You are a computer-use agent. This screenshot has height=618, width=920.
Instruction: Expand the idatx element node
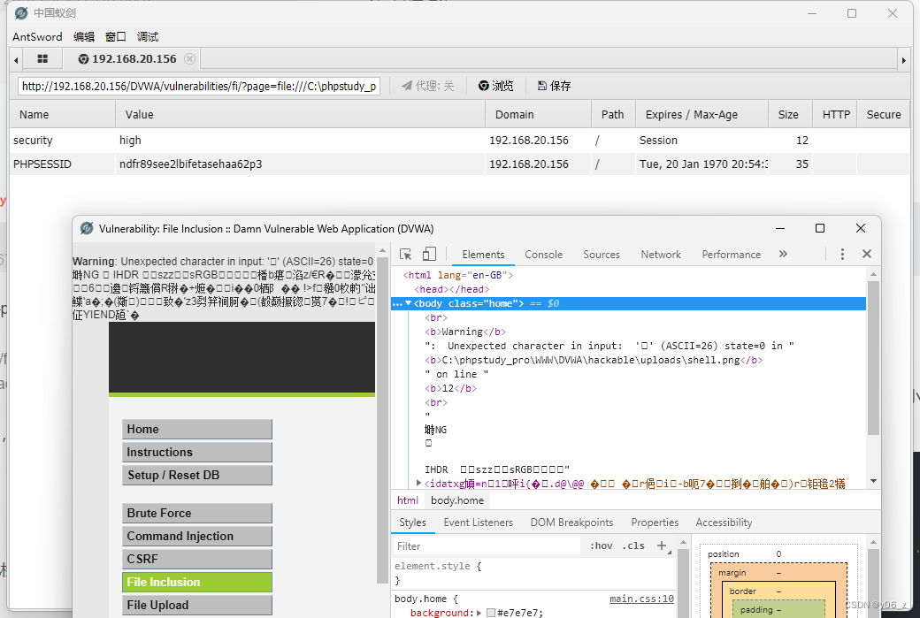tap(418, 483)
